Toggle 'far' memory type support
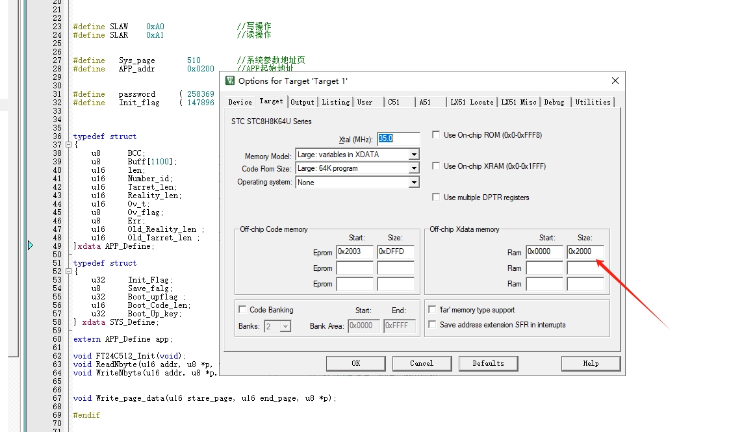The height and width of the screenshot is (432, 755). click(x=432, y=310)
